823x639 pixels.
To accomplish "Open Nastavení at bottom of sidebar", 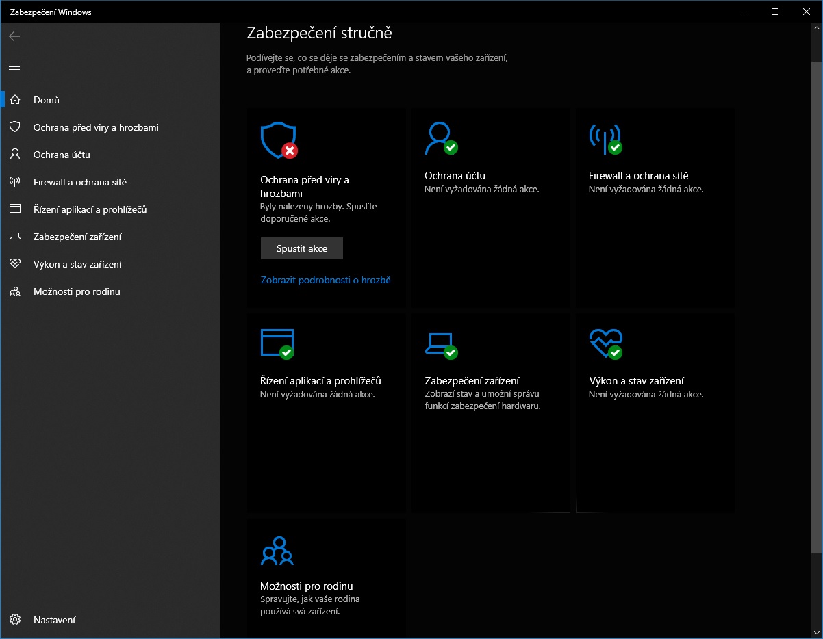I will (x=110, y=620).
